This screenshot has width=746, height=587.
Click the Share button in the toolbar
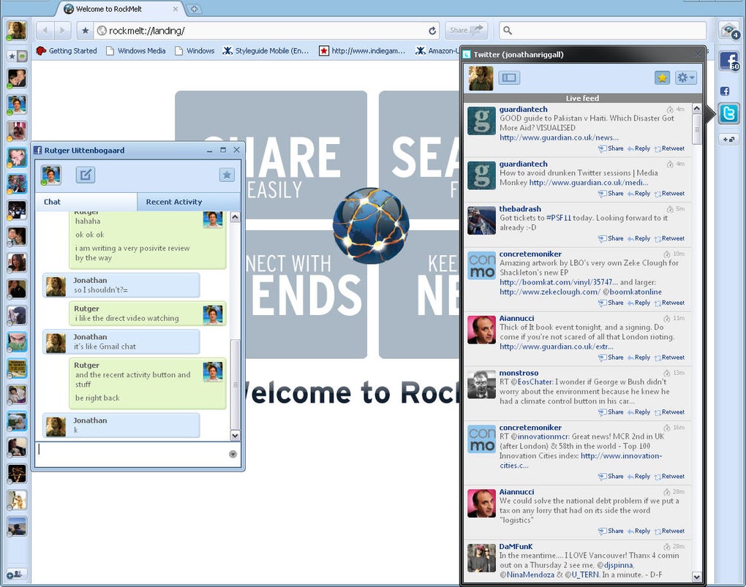click(467, 30)
